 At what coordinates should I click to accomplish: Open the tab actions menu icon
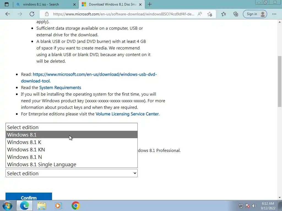coord(7,4)
